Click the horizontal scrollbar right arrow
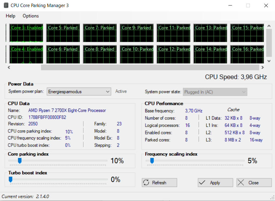Viewport: 275px width, 201px height. coord(262,67)
